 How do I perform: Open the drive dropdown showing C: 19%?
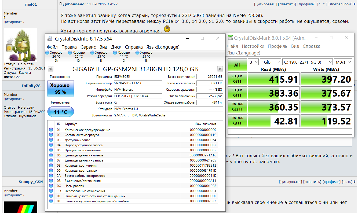click(308, 62)
